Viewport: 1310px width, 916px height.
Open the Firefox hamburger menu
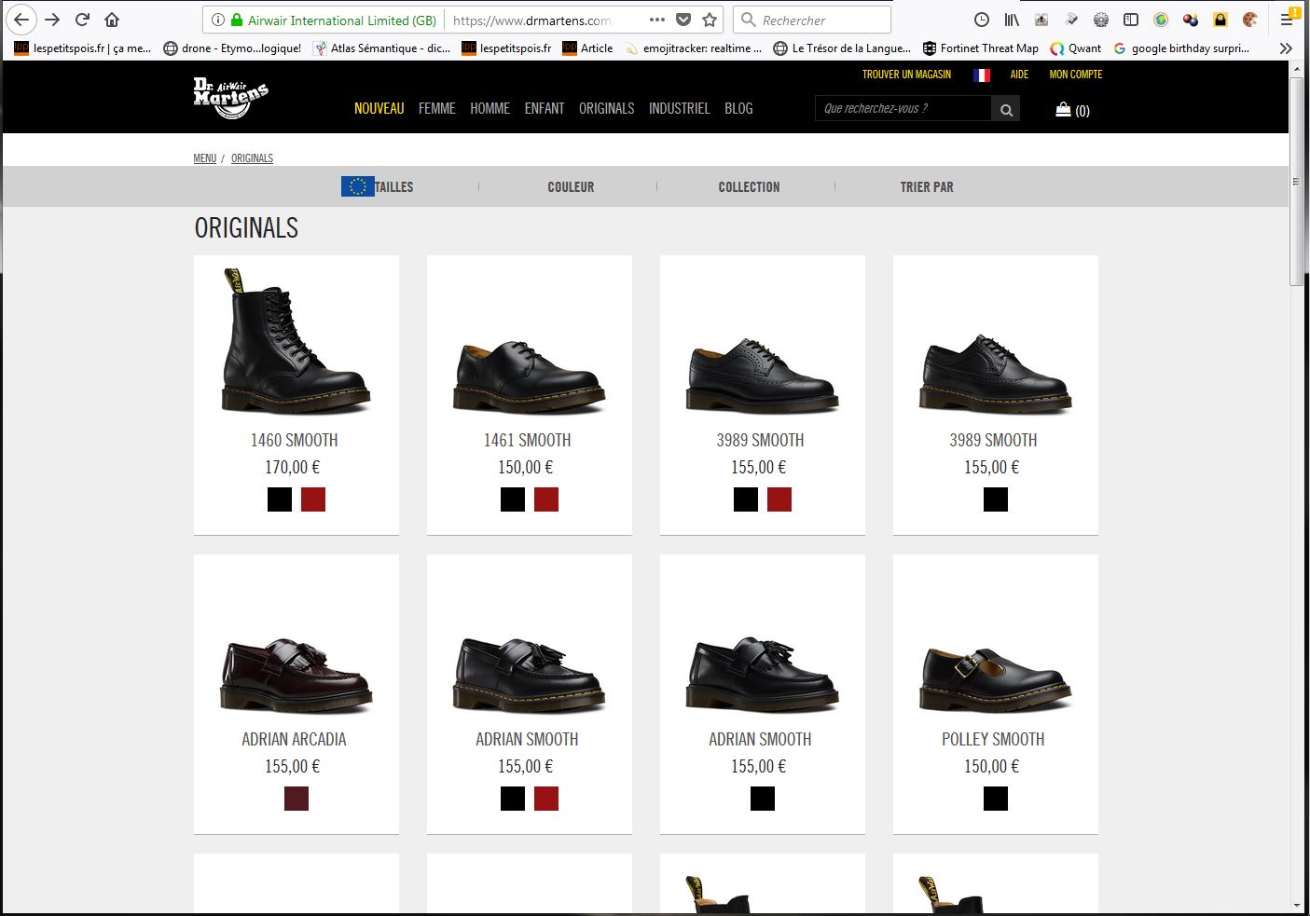pyautogui.click(x=1288, y=20)
